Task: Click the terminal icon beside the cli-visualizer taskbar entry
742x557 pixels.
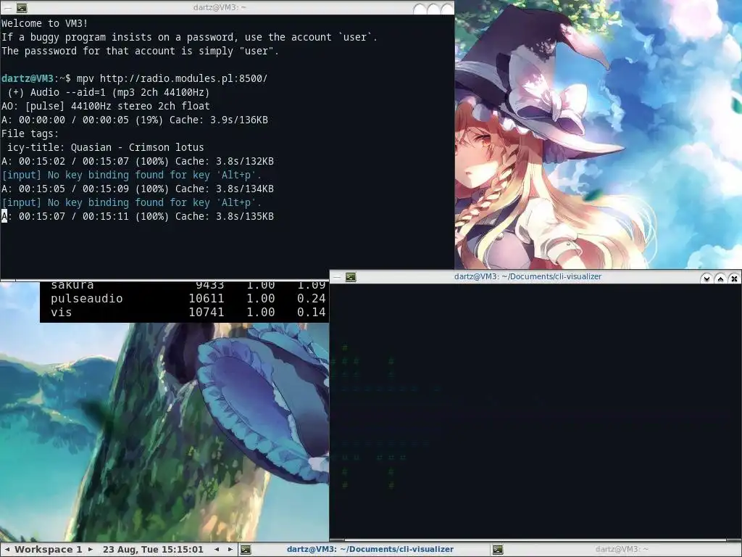Action: (x=246, y=550)
